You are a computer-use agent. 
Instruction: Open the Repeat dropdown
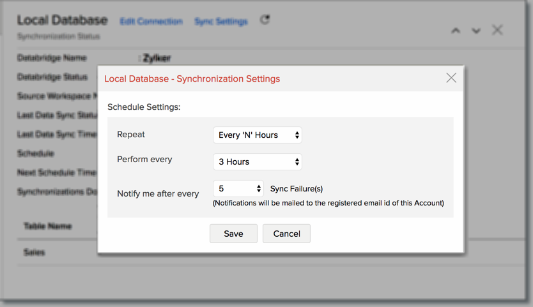257,135
